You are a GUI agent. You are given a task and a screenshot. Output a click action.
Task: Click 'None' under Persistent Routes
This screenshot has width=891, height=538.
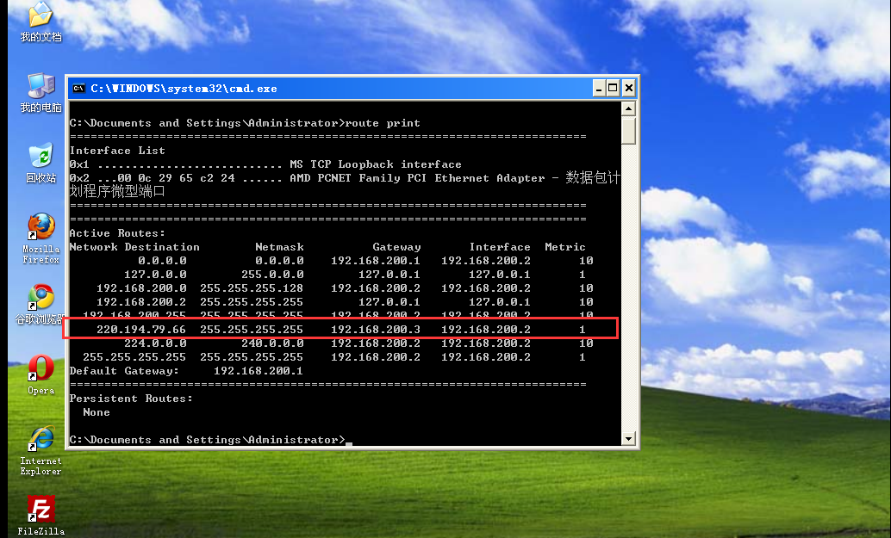point(96,412)
